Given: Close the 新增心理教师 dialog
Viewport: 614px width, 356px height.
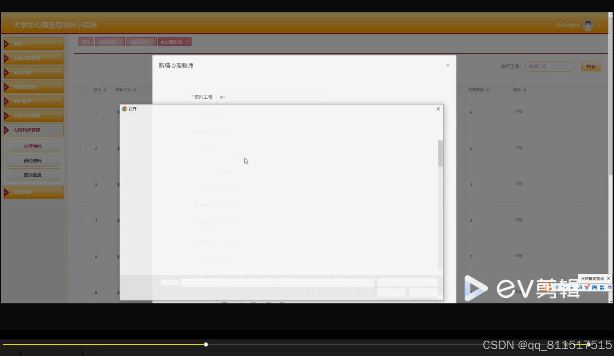Looking at the screenshot, I should [448, 65].
